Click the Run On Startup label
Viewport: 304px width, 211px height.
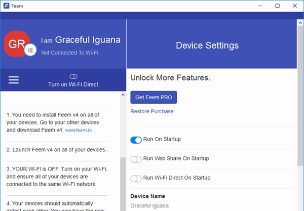point(162,139)
